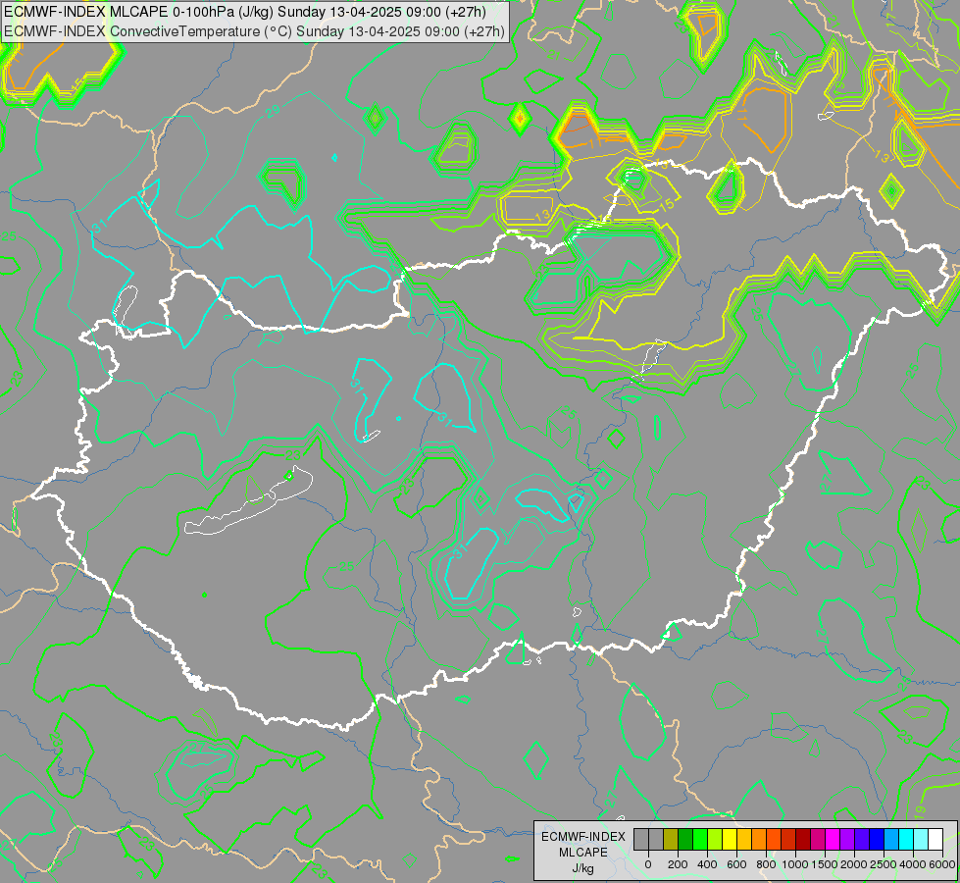960x883 pixels.
Task: Click the legend value label 6000
Action: click(942, 864)
